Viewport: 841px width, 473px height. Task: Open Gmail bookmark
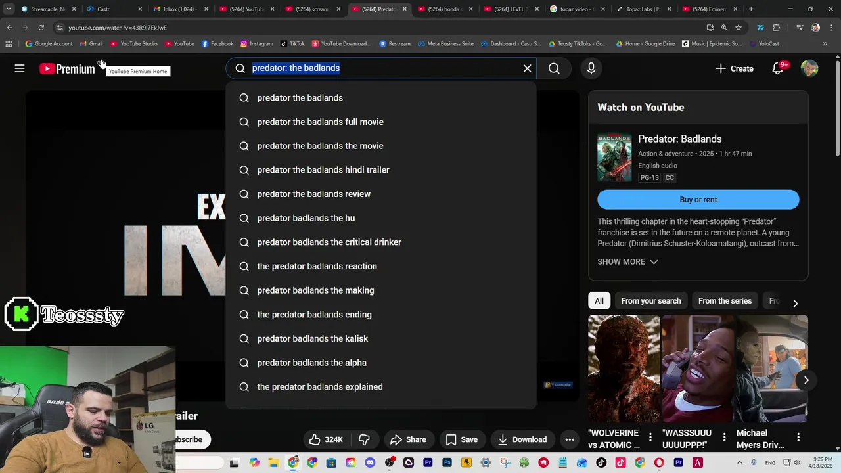tap(91, 44)
